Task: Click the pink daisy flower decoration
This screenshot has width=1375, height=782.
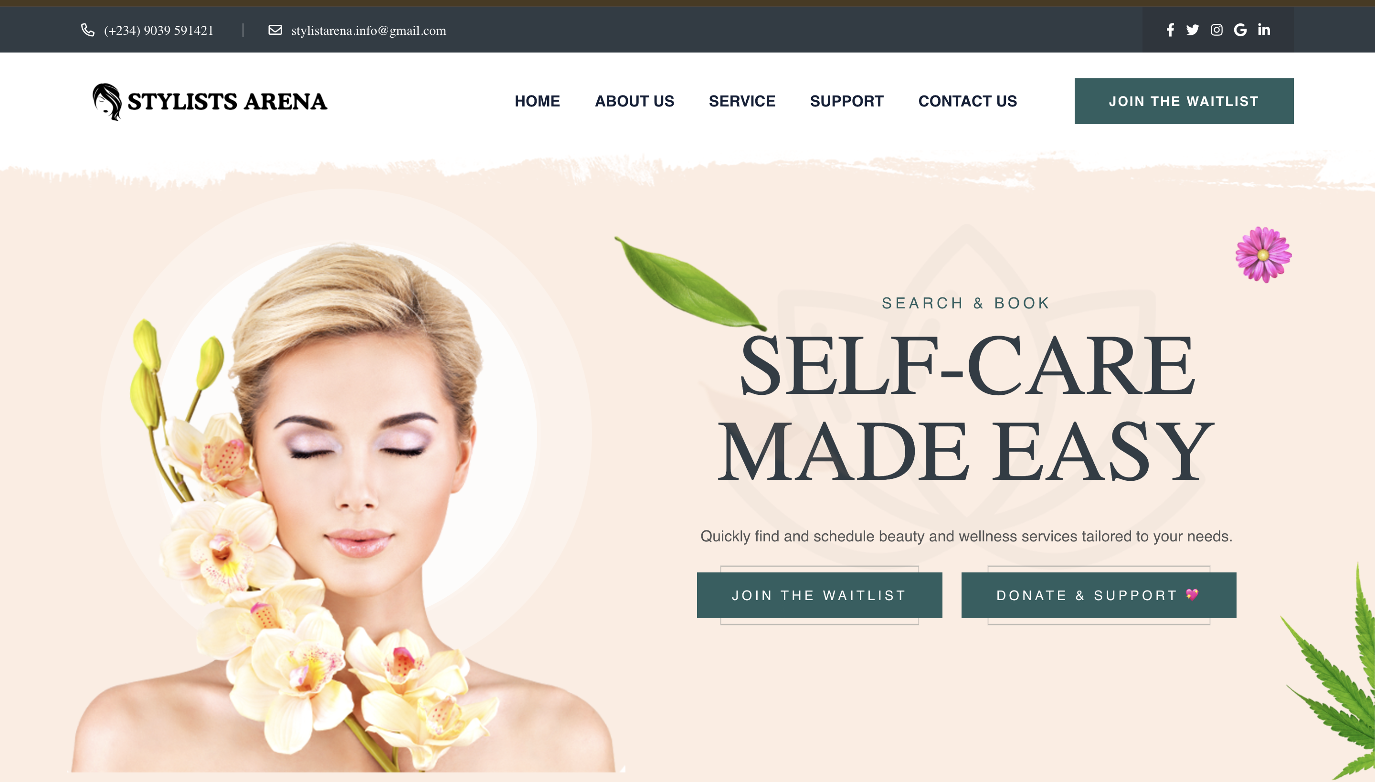Action: 1263,254
